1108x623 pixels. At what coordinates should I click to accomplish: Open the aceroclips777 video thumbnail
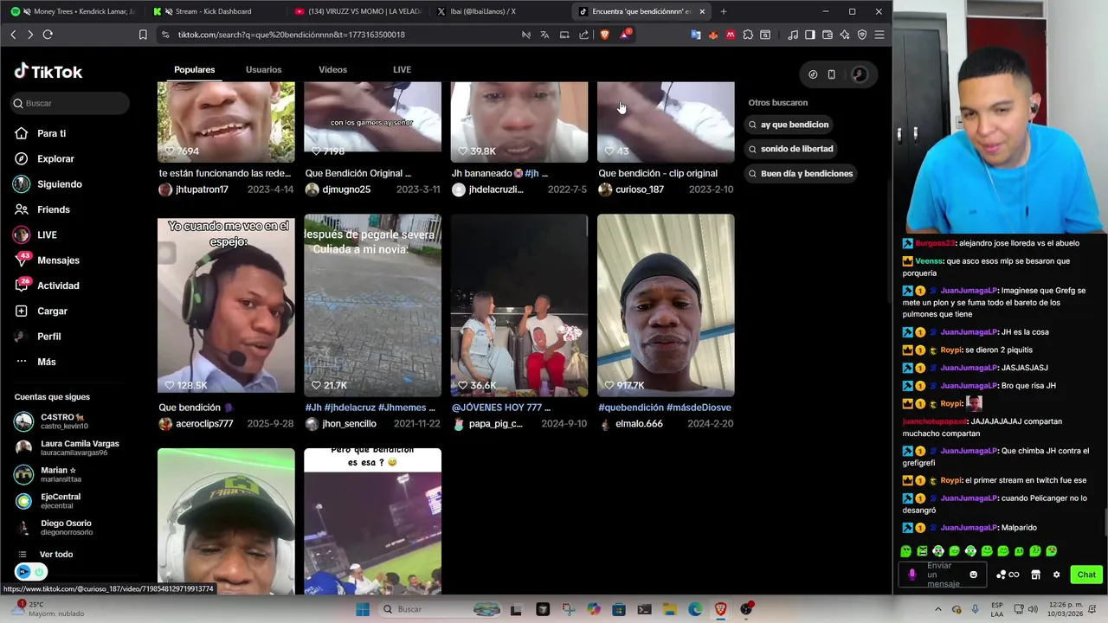click(226, 304)
